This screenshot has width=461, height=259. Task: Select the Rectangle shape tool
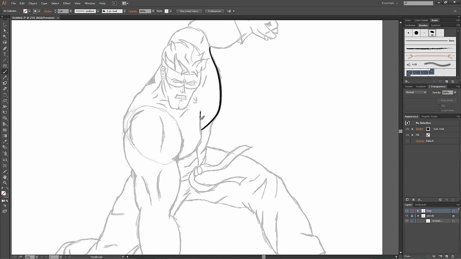[x=5, y=66]
